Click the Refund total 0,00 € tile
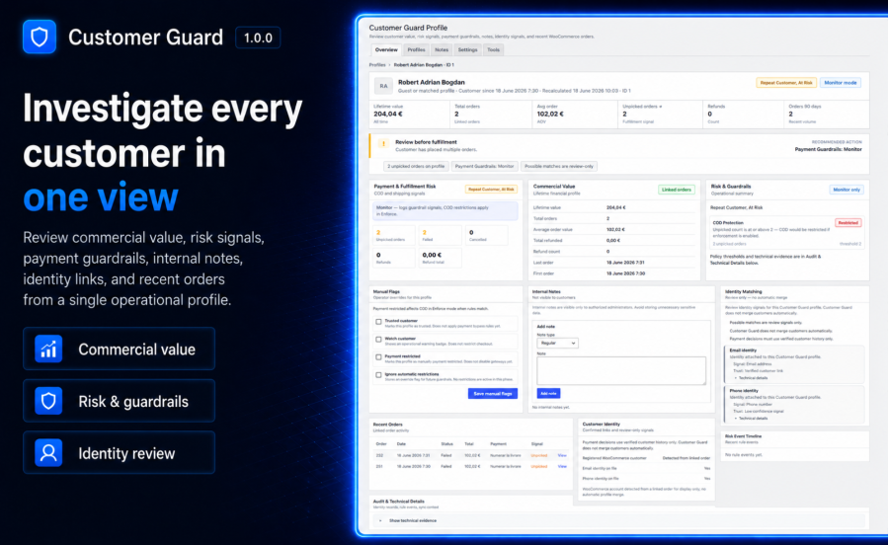This screenshot has height=545, width=888. pyautogui.click(x=440, y=258)
